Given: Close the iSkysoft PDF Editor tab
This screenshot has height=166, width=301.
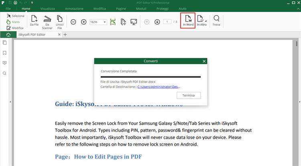Looking at the screenshot, I should pyautogui.click(x=59, y=35).
